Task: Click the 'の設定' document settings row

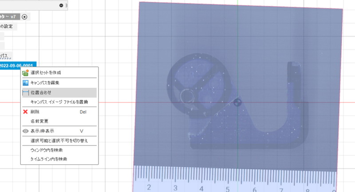Action: pos(8,26)
